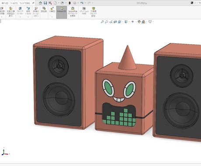Pin the menu bar with the pushpin icon

(x=33, y=3)
